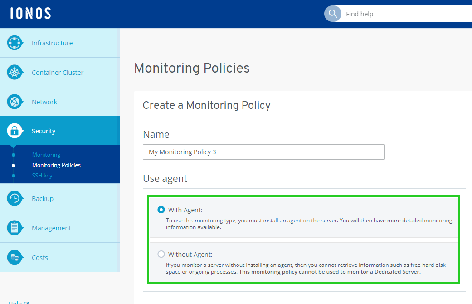Image resolution: width=472 pixels, height=304 pixels.
Task: Expand the Backup menu section
Action: pos(43,199)
